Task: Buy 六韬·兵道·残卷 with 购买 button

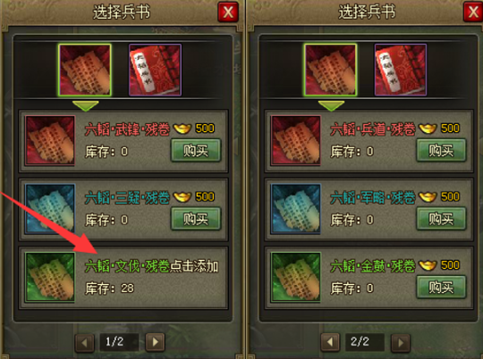Action: [442, 150]
